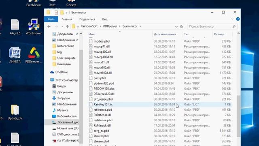Expand the chevron after Examinator in path
Viewport: 259px width, 146px height.
pos(140,26)
